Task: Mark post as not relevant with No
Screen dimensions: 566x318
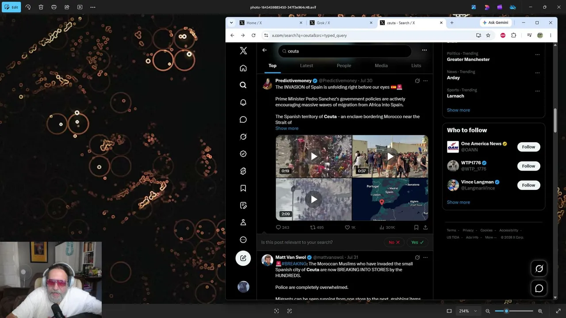Action: tap(394, 242)
